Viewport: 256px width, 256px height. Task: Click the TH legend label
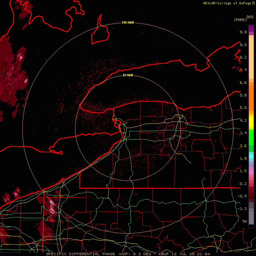click(244, 221)
